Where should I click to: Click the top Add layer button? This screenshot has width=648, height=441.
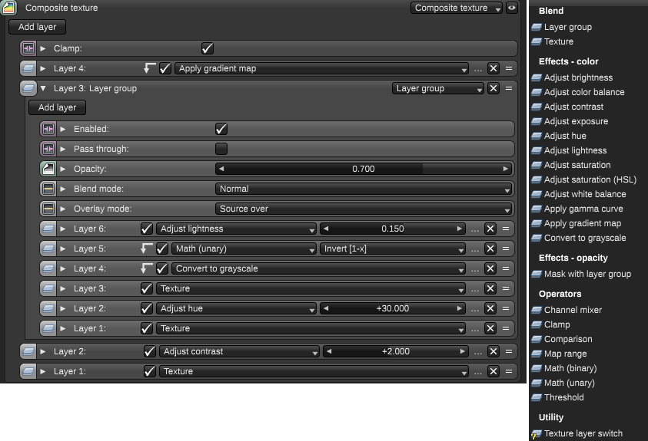coord(37,27)
